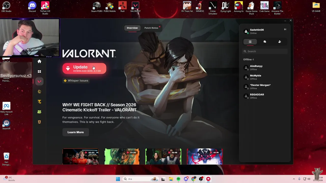
Task: Play the 01:28 video thumbnail
Action: click(x=122, y=157)
